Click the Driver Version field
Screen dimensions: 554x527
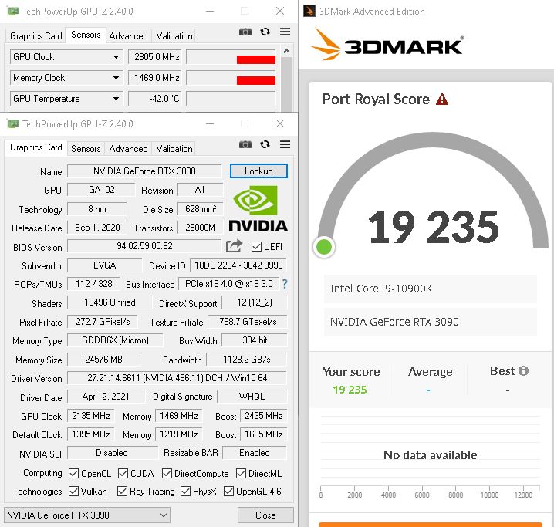(x=177, y=378)
